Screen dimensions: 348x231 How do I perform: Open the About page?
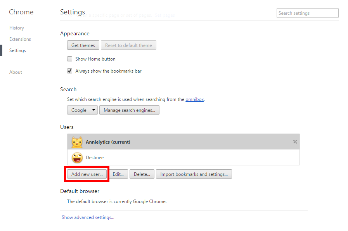click(16, 72)
